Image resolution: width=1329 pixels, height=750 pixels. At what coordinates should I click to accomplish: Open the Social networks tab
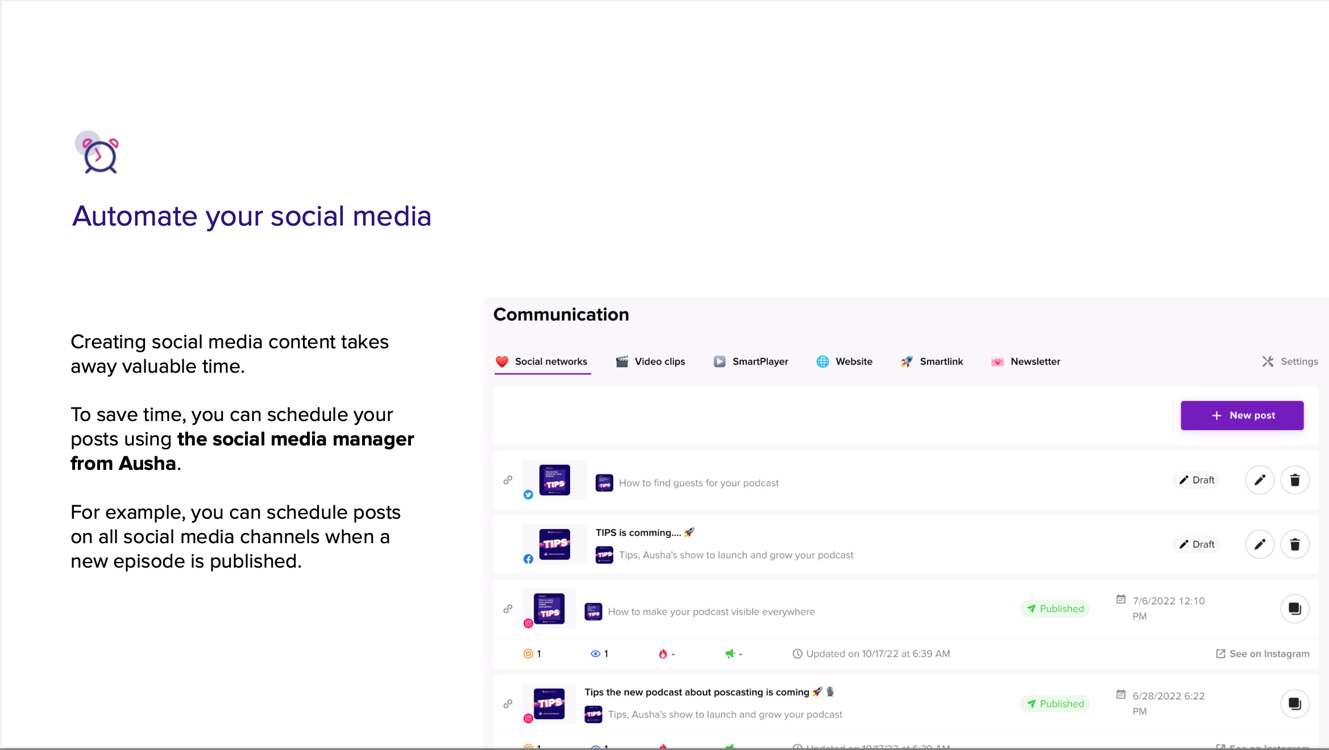click(542, 361)
